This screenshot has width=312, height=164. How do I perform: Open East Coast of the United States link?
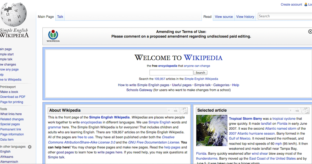coord(272,159)
